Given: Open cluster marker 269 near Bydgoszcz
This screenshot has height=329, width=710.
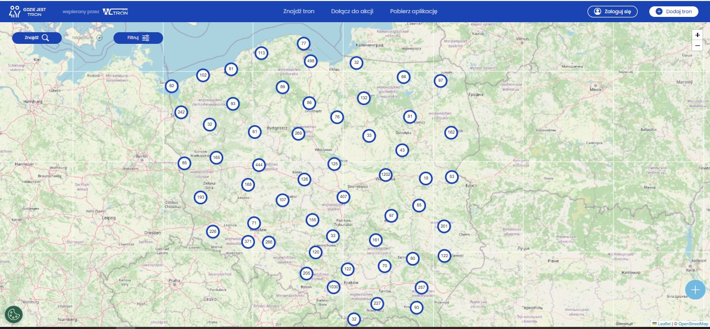Looking at the screenshot, I should click(298, 134).
